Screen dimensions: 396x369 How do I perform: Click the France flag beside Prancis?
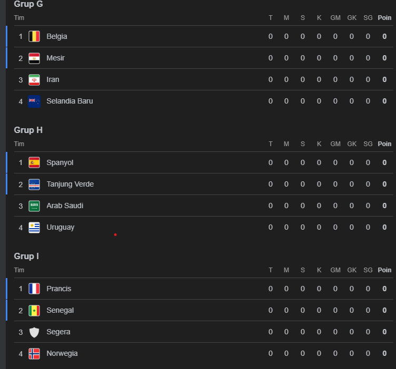tap(34, 289)
